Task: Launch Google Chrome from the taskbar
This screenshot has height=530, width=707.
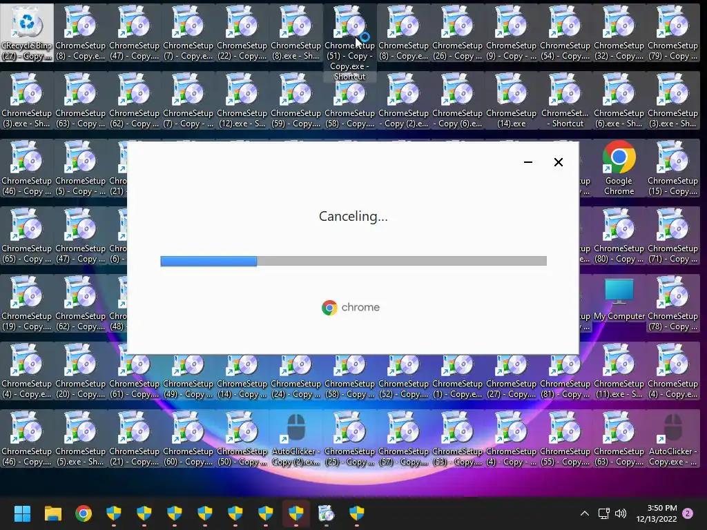Action: tap(84, 513)
